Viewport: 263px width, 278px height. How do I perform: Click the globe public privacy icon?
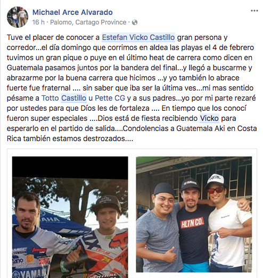point(135,22)
